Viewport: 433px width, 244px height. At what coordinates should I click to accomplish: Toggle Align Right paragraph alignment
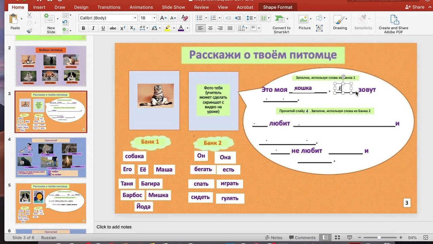(220, 28)
